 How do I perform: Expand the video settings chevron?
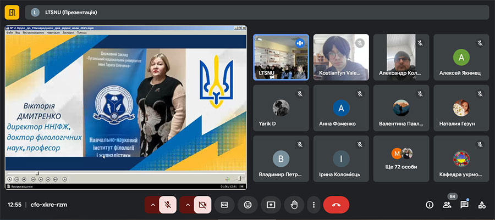188,205
